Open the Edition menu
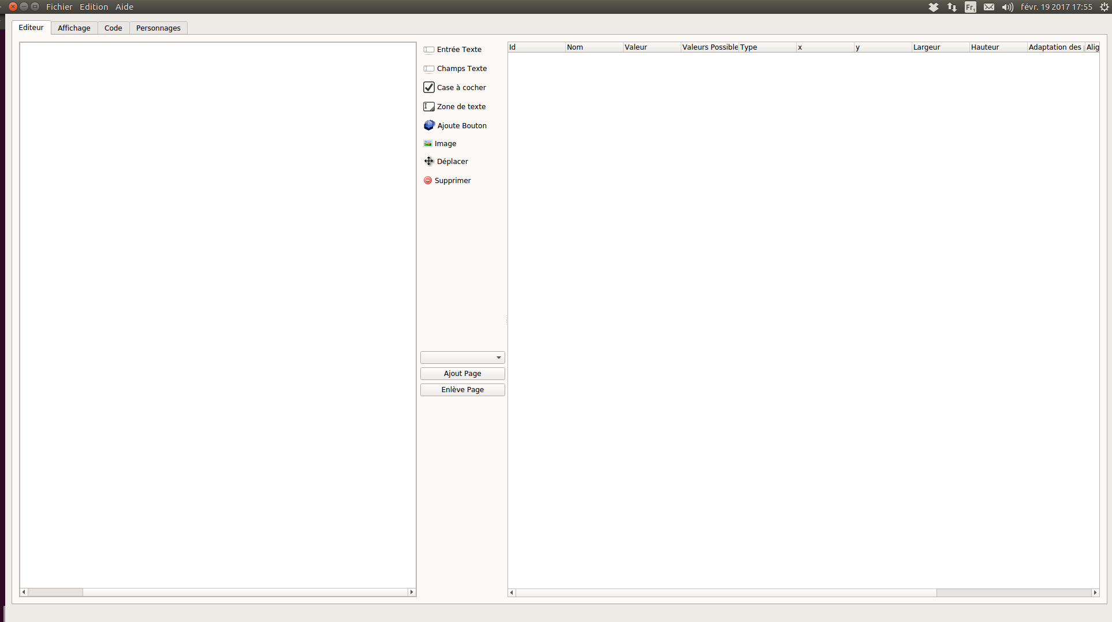The height and width of the screenshot is (622, 1112). tap(94, 7)
